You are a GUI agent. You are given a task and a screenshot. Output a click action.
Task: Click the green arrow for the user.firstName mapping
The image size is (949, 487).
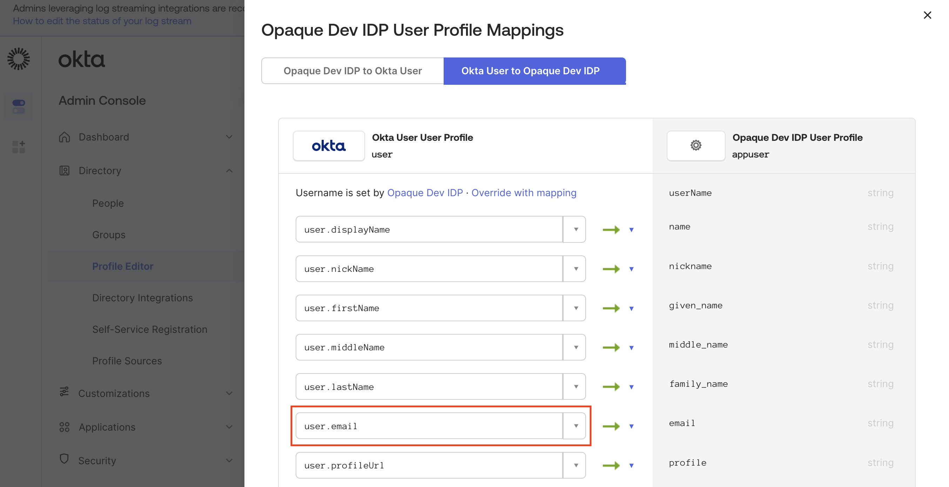coord(611,308)
